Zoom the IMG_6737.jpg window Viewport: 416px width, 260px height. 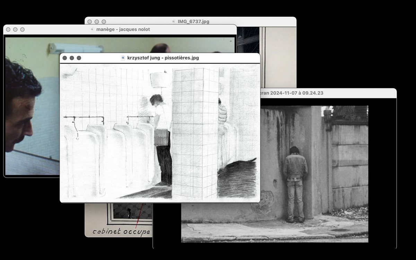104,21
